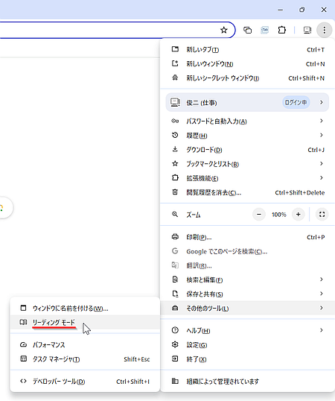This screenshot has width=335, height=401.
Task: Open 拡張機能 submenu
Action: click(x=247, y=178)
